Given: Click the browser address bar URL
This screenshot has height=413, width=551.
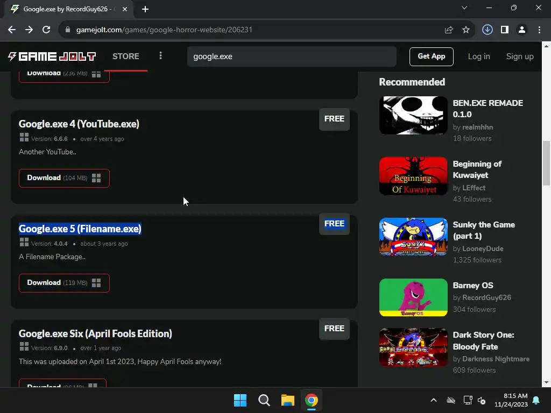Looking at the screenshot, I should (x=164, y=30).
